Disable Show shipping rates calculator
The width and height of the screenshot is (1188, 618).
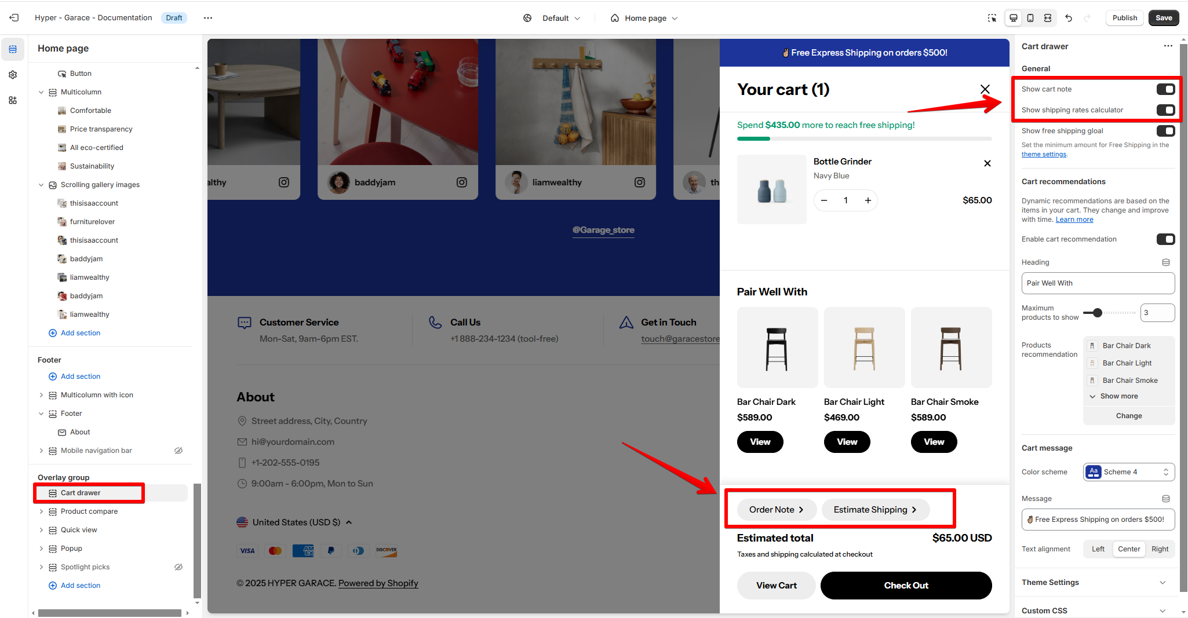tap(1165, 110)
